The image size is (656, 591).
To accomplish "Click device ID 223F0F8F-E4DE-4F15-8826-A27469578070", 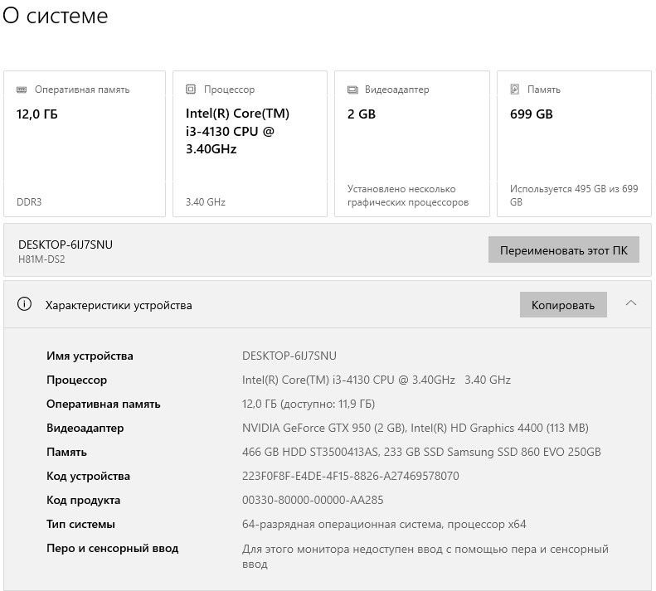I will coord(350,476).
